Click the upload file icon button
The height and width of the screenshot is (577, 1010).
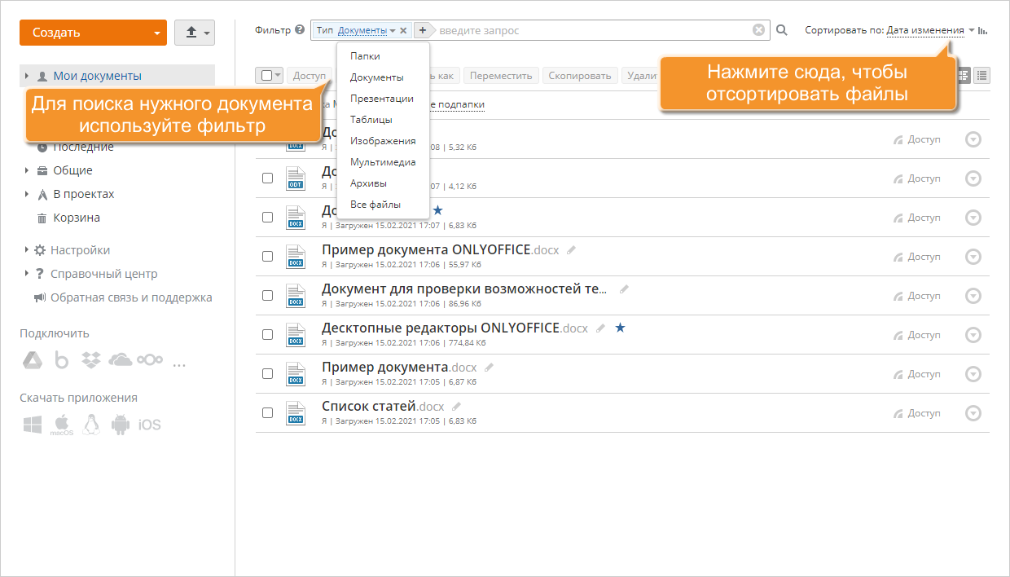(x=191, y=33)
